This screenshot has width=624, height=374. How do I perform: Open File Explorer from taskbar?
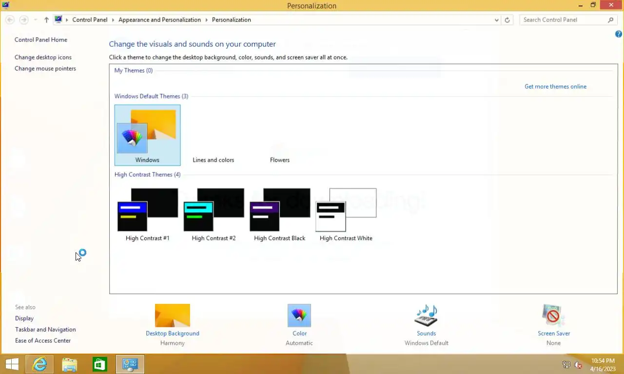pyautogui.click(x=70, y=364)
